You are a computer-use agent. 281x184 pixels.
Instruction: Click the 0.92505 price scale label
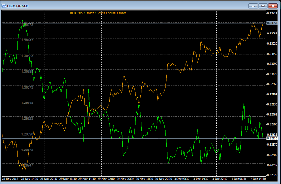click(272, 155)
